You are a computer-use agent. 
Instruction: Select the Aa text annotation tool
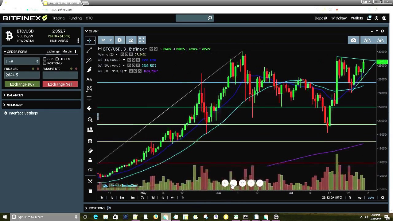[89, 79]
